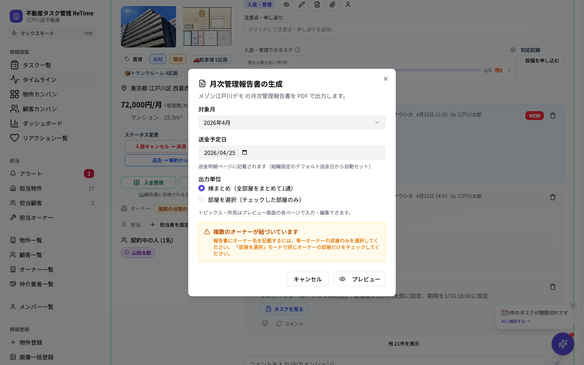Click the person icon in top toolbar
This screenshot has height=365, width=584.
pyautogui.click(x=348, y=4)
